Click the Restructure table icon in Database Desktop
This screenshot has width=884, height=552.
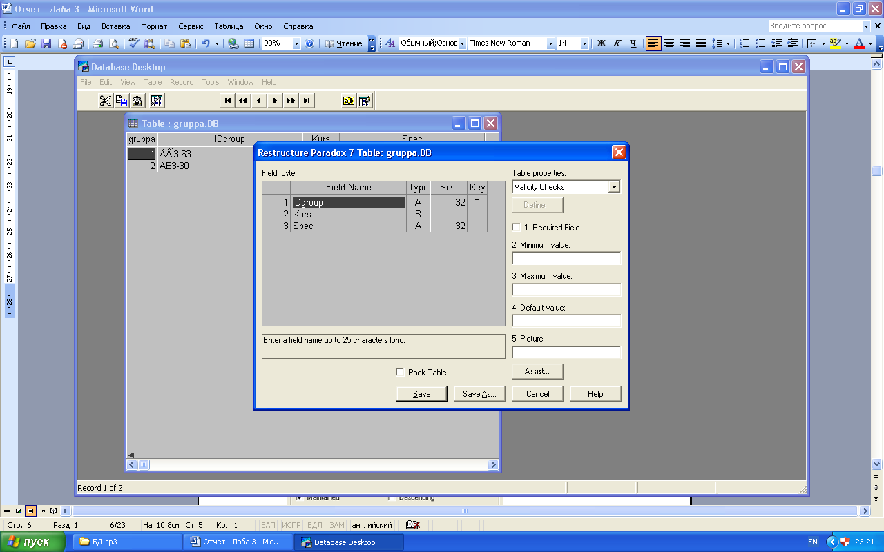coord(157,101)
